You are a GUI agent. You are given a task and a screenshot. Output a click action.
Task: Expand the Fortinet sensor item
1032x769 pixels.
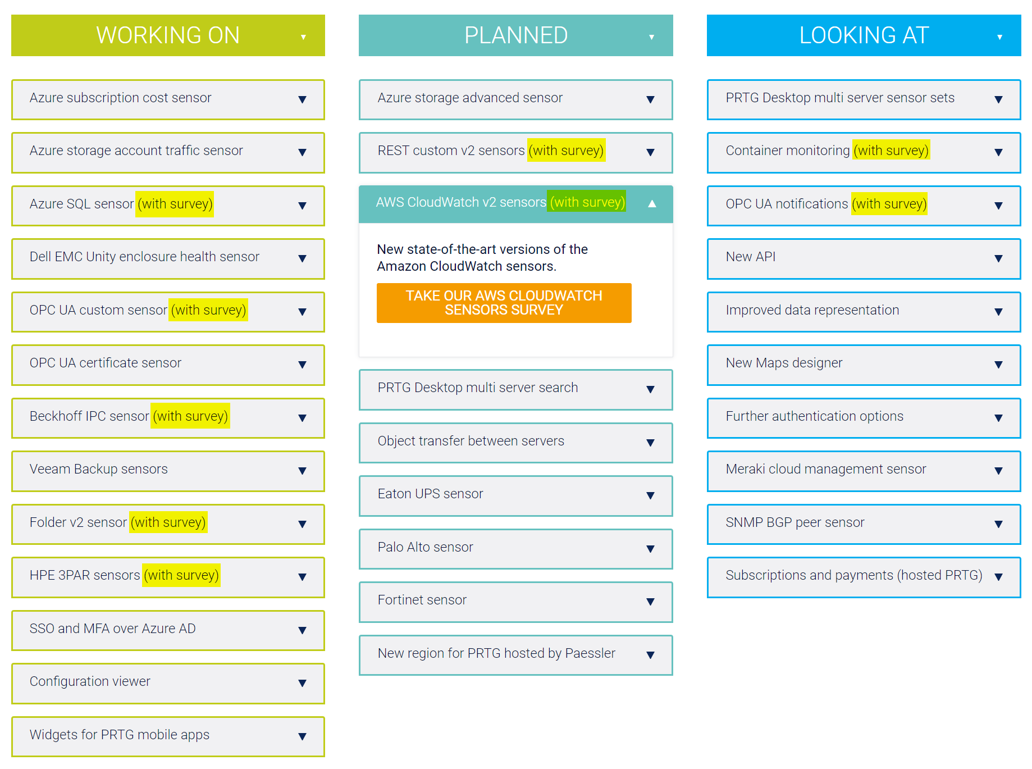click(650, 602)
